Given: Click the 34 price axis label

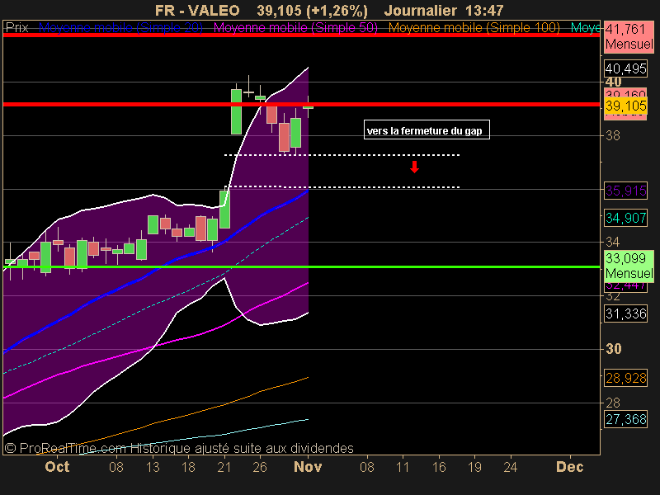Looking at the screenshot, I should (x=613, y=242).
